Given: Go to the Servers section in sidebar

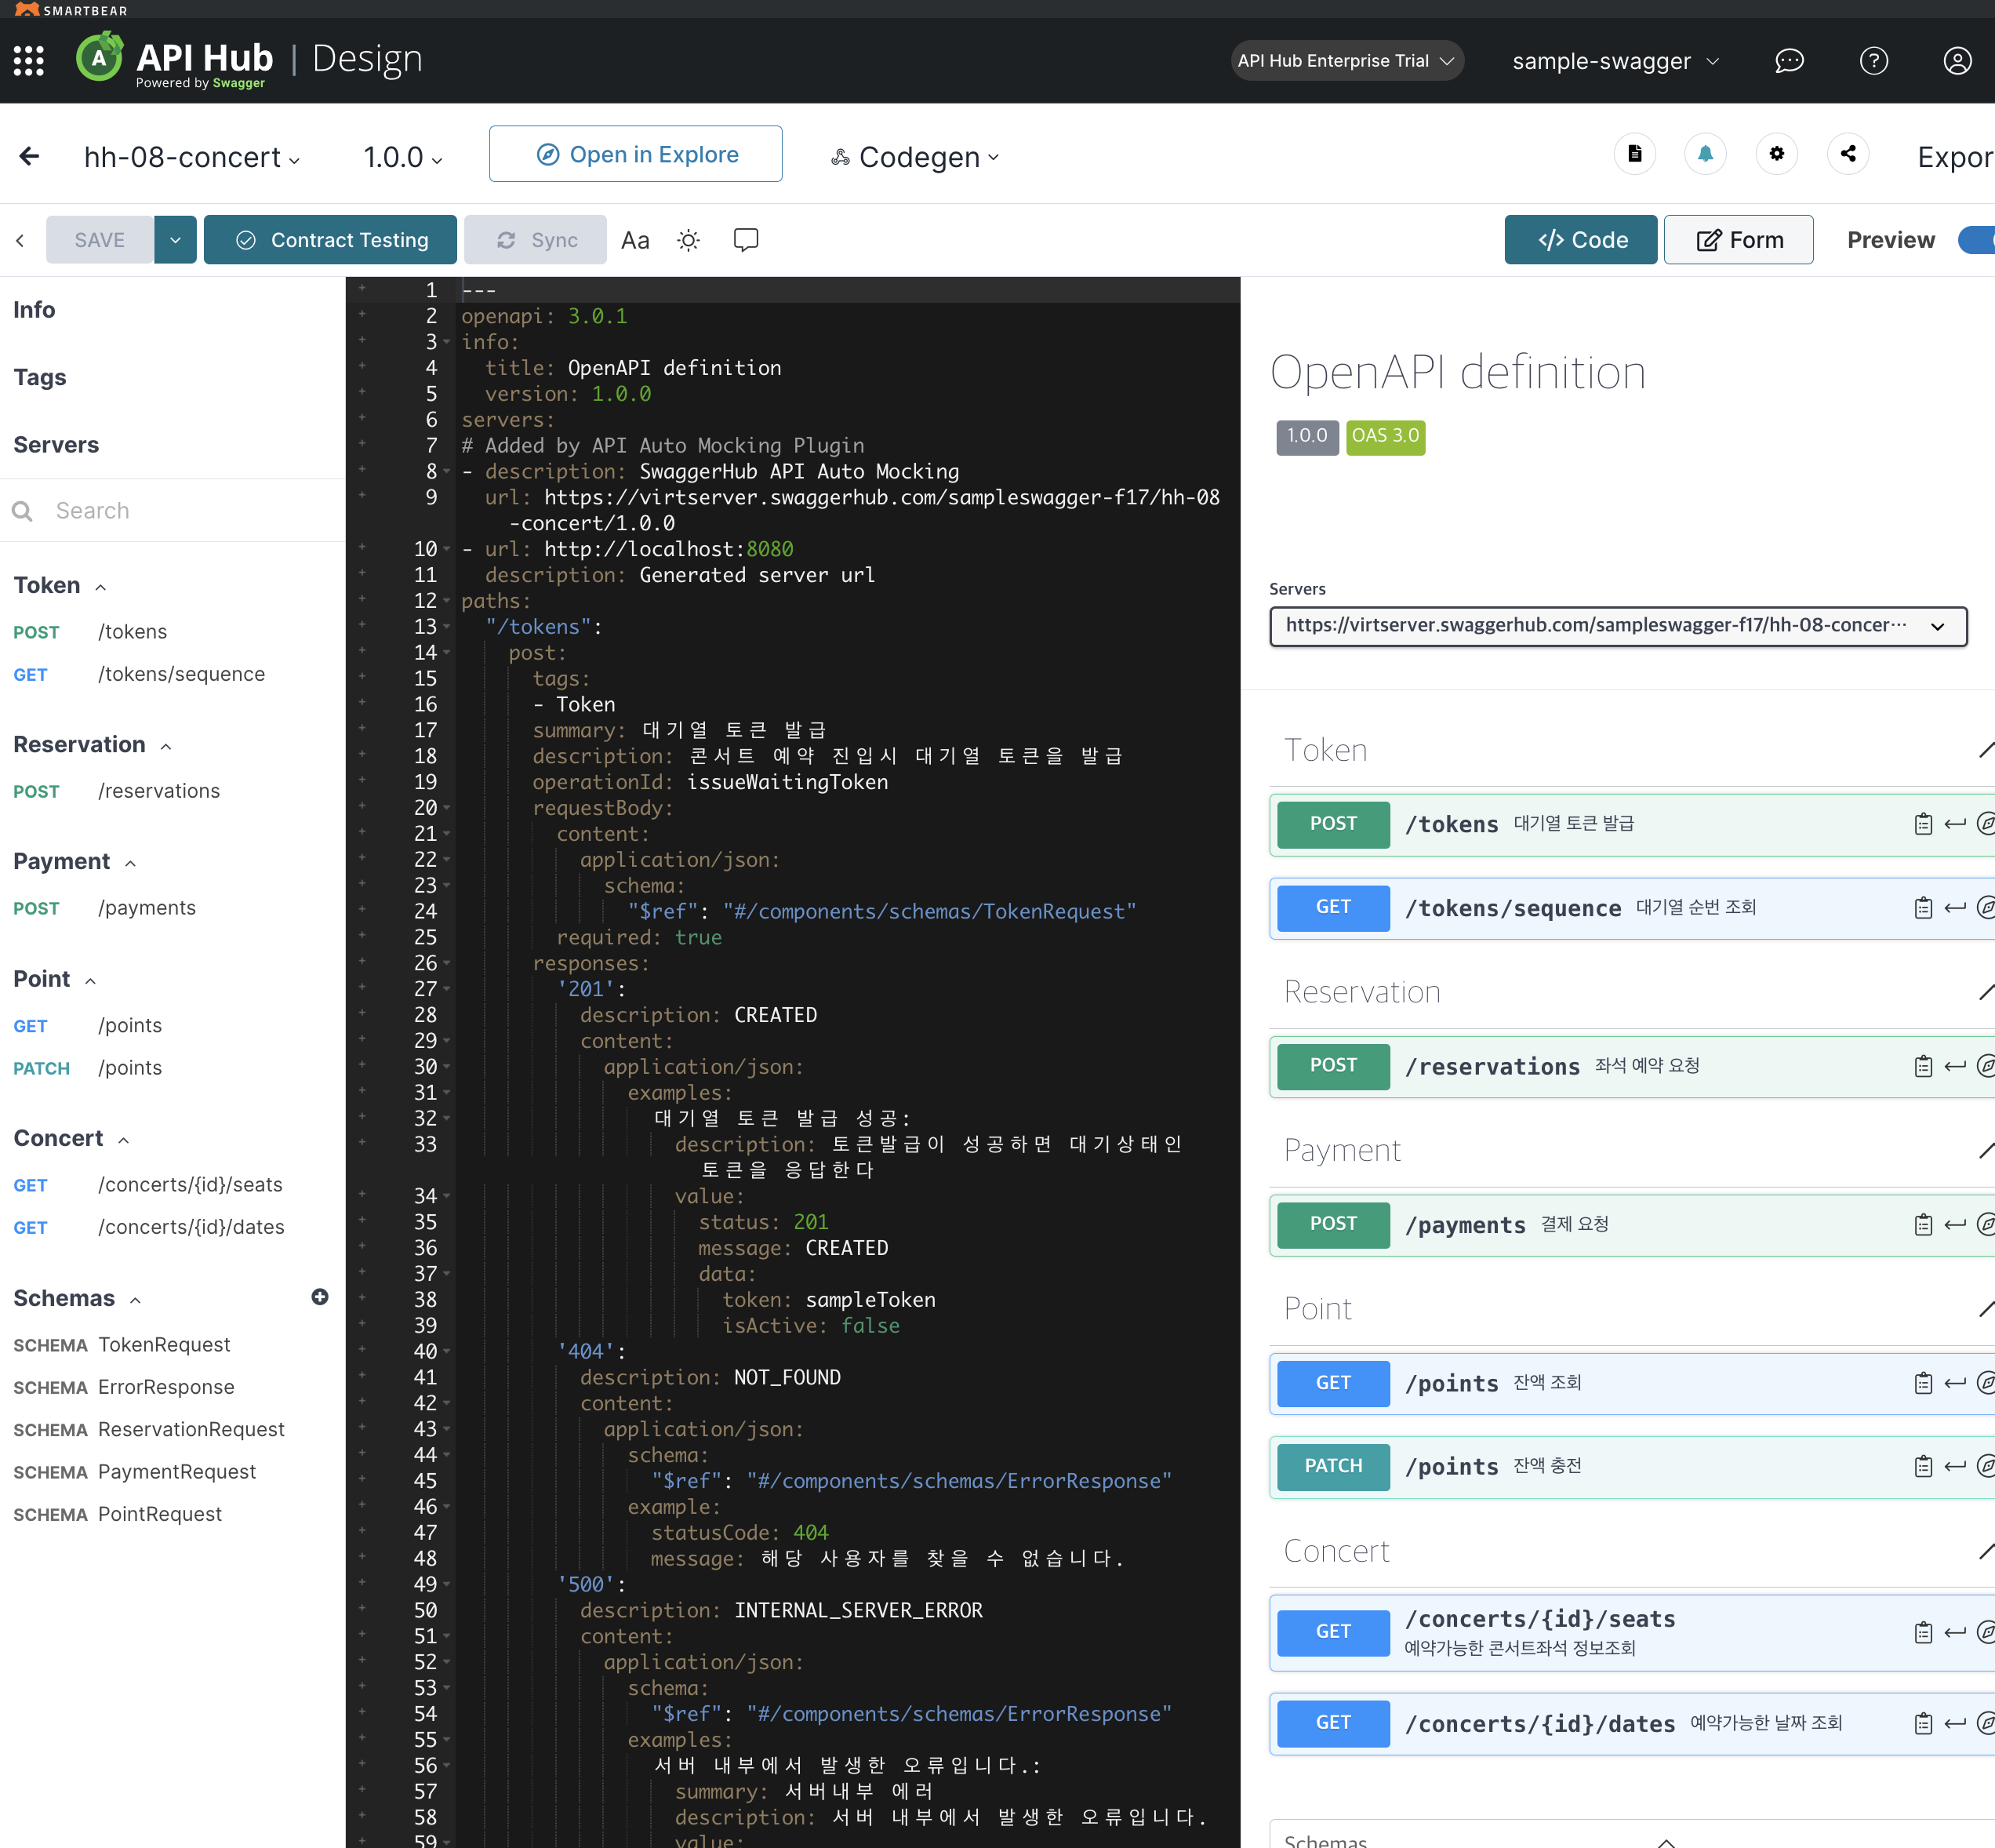Looking at the screenshot, I should click(56, 445).
